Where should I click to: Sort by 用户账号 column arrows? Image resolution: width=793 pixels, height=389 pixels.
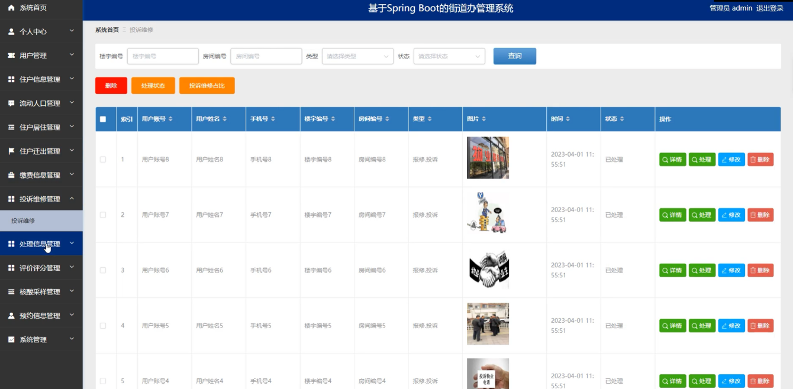(170, 119)
